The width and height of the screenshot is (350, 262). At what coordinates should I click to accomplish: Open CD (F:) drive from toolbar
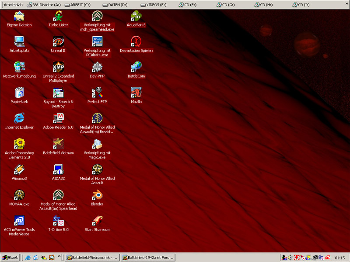pos(188,5)
